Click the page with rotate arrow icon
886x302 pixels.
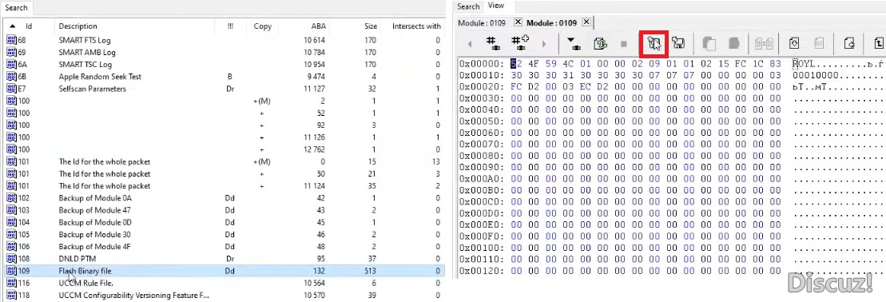point(848,44)
